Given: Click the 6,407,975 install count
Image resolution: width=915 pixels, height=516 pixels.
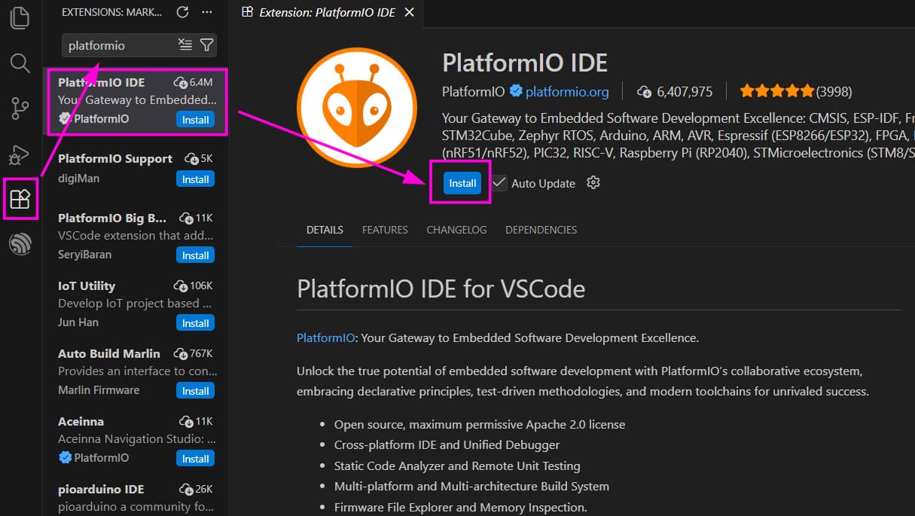Looking at the screenshot, I should [x=675, y=91].
